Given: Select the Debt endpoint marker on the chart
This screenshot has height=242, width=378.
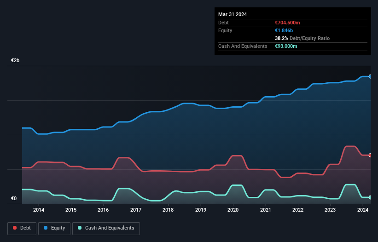Looking at the screenshot, I should point(370,156).
